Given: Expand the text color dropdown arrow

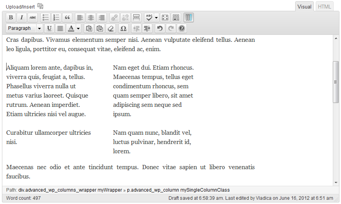Looking at the screenshot, I should click(78, 28).
